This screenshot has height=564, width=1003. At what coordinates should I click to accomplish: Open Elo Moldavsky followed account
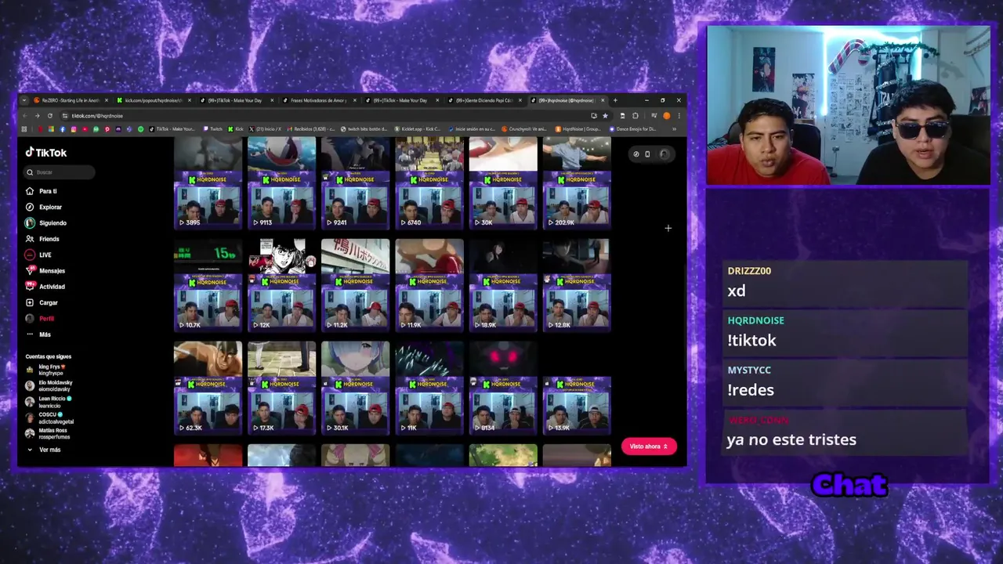point(49,385)
